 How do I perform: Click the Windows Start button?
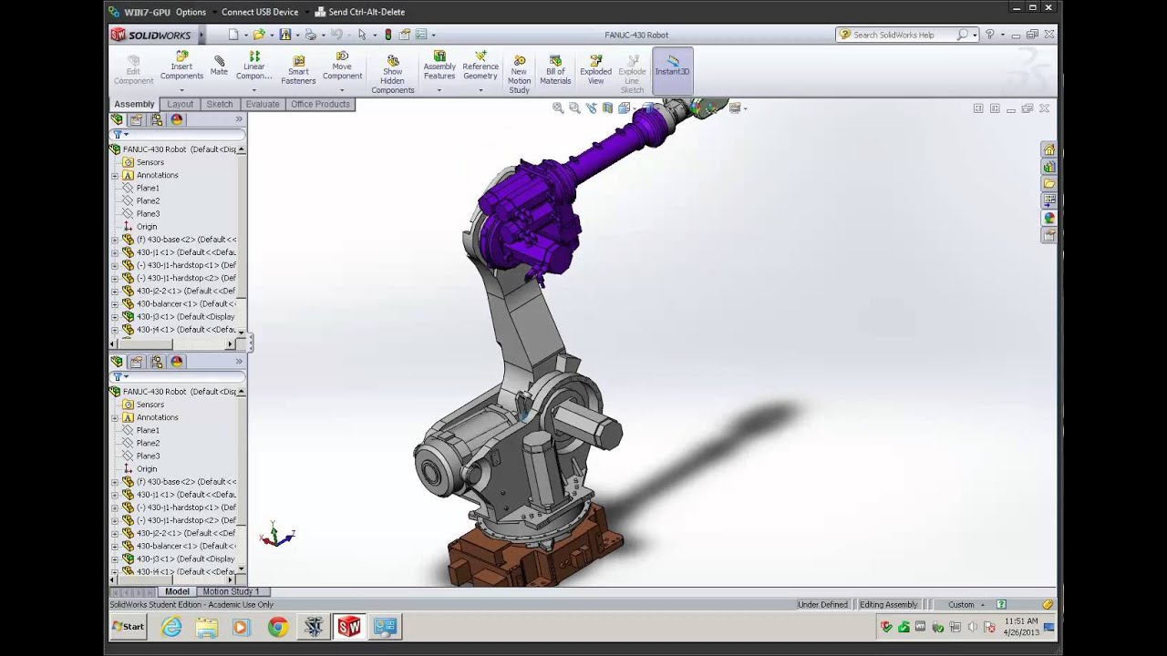pos(128,627)
